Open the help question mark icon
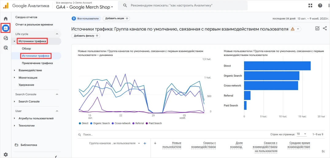Screen dimensions: 330x158 pyautogui.click(x=320, y=6)
